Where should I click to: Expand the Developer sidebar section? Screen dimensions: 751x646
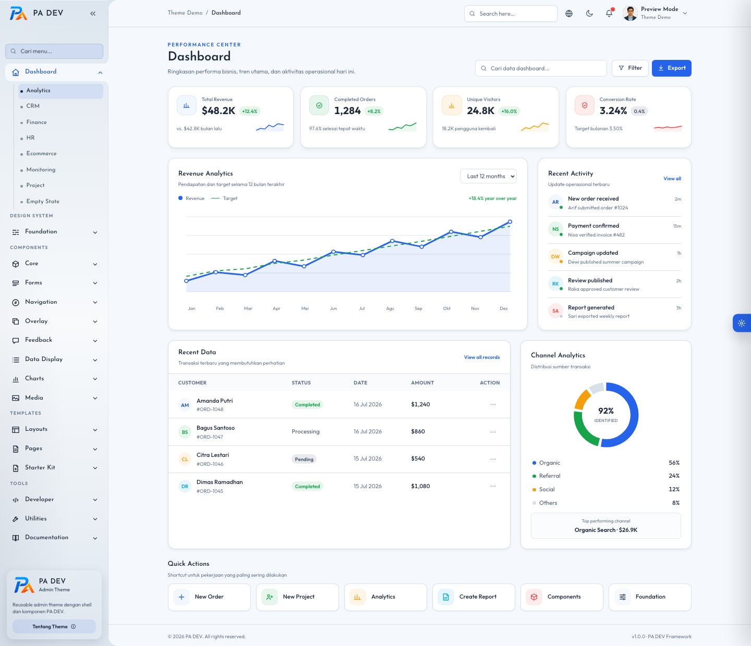pyautogui.click(x=54, y=500)
